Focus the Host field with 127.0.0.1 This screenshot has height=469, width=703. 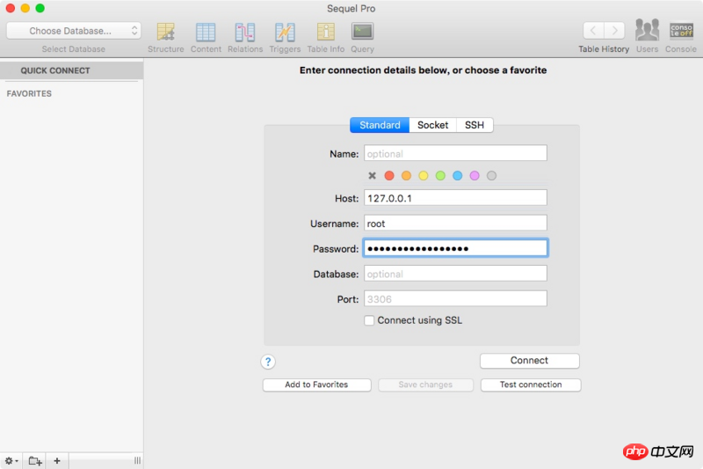455,197
